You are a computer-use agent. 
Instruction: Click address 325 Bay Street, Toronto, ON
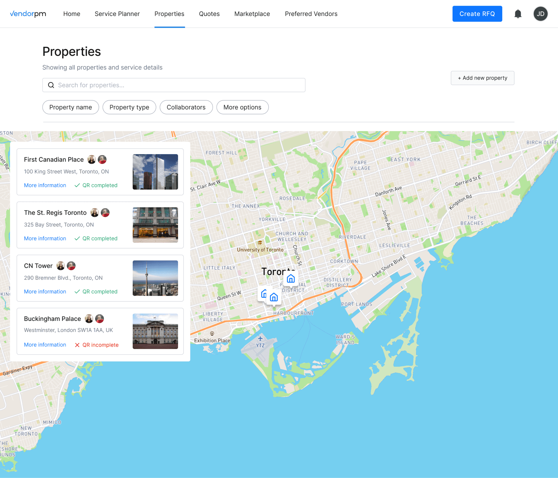[59, 225]
